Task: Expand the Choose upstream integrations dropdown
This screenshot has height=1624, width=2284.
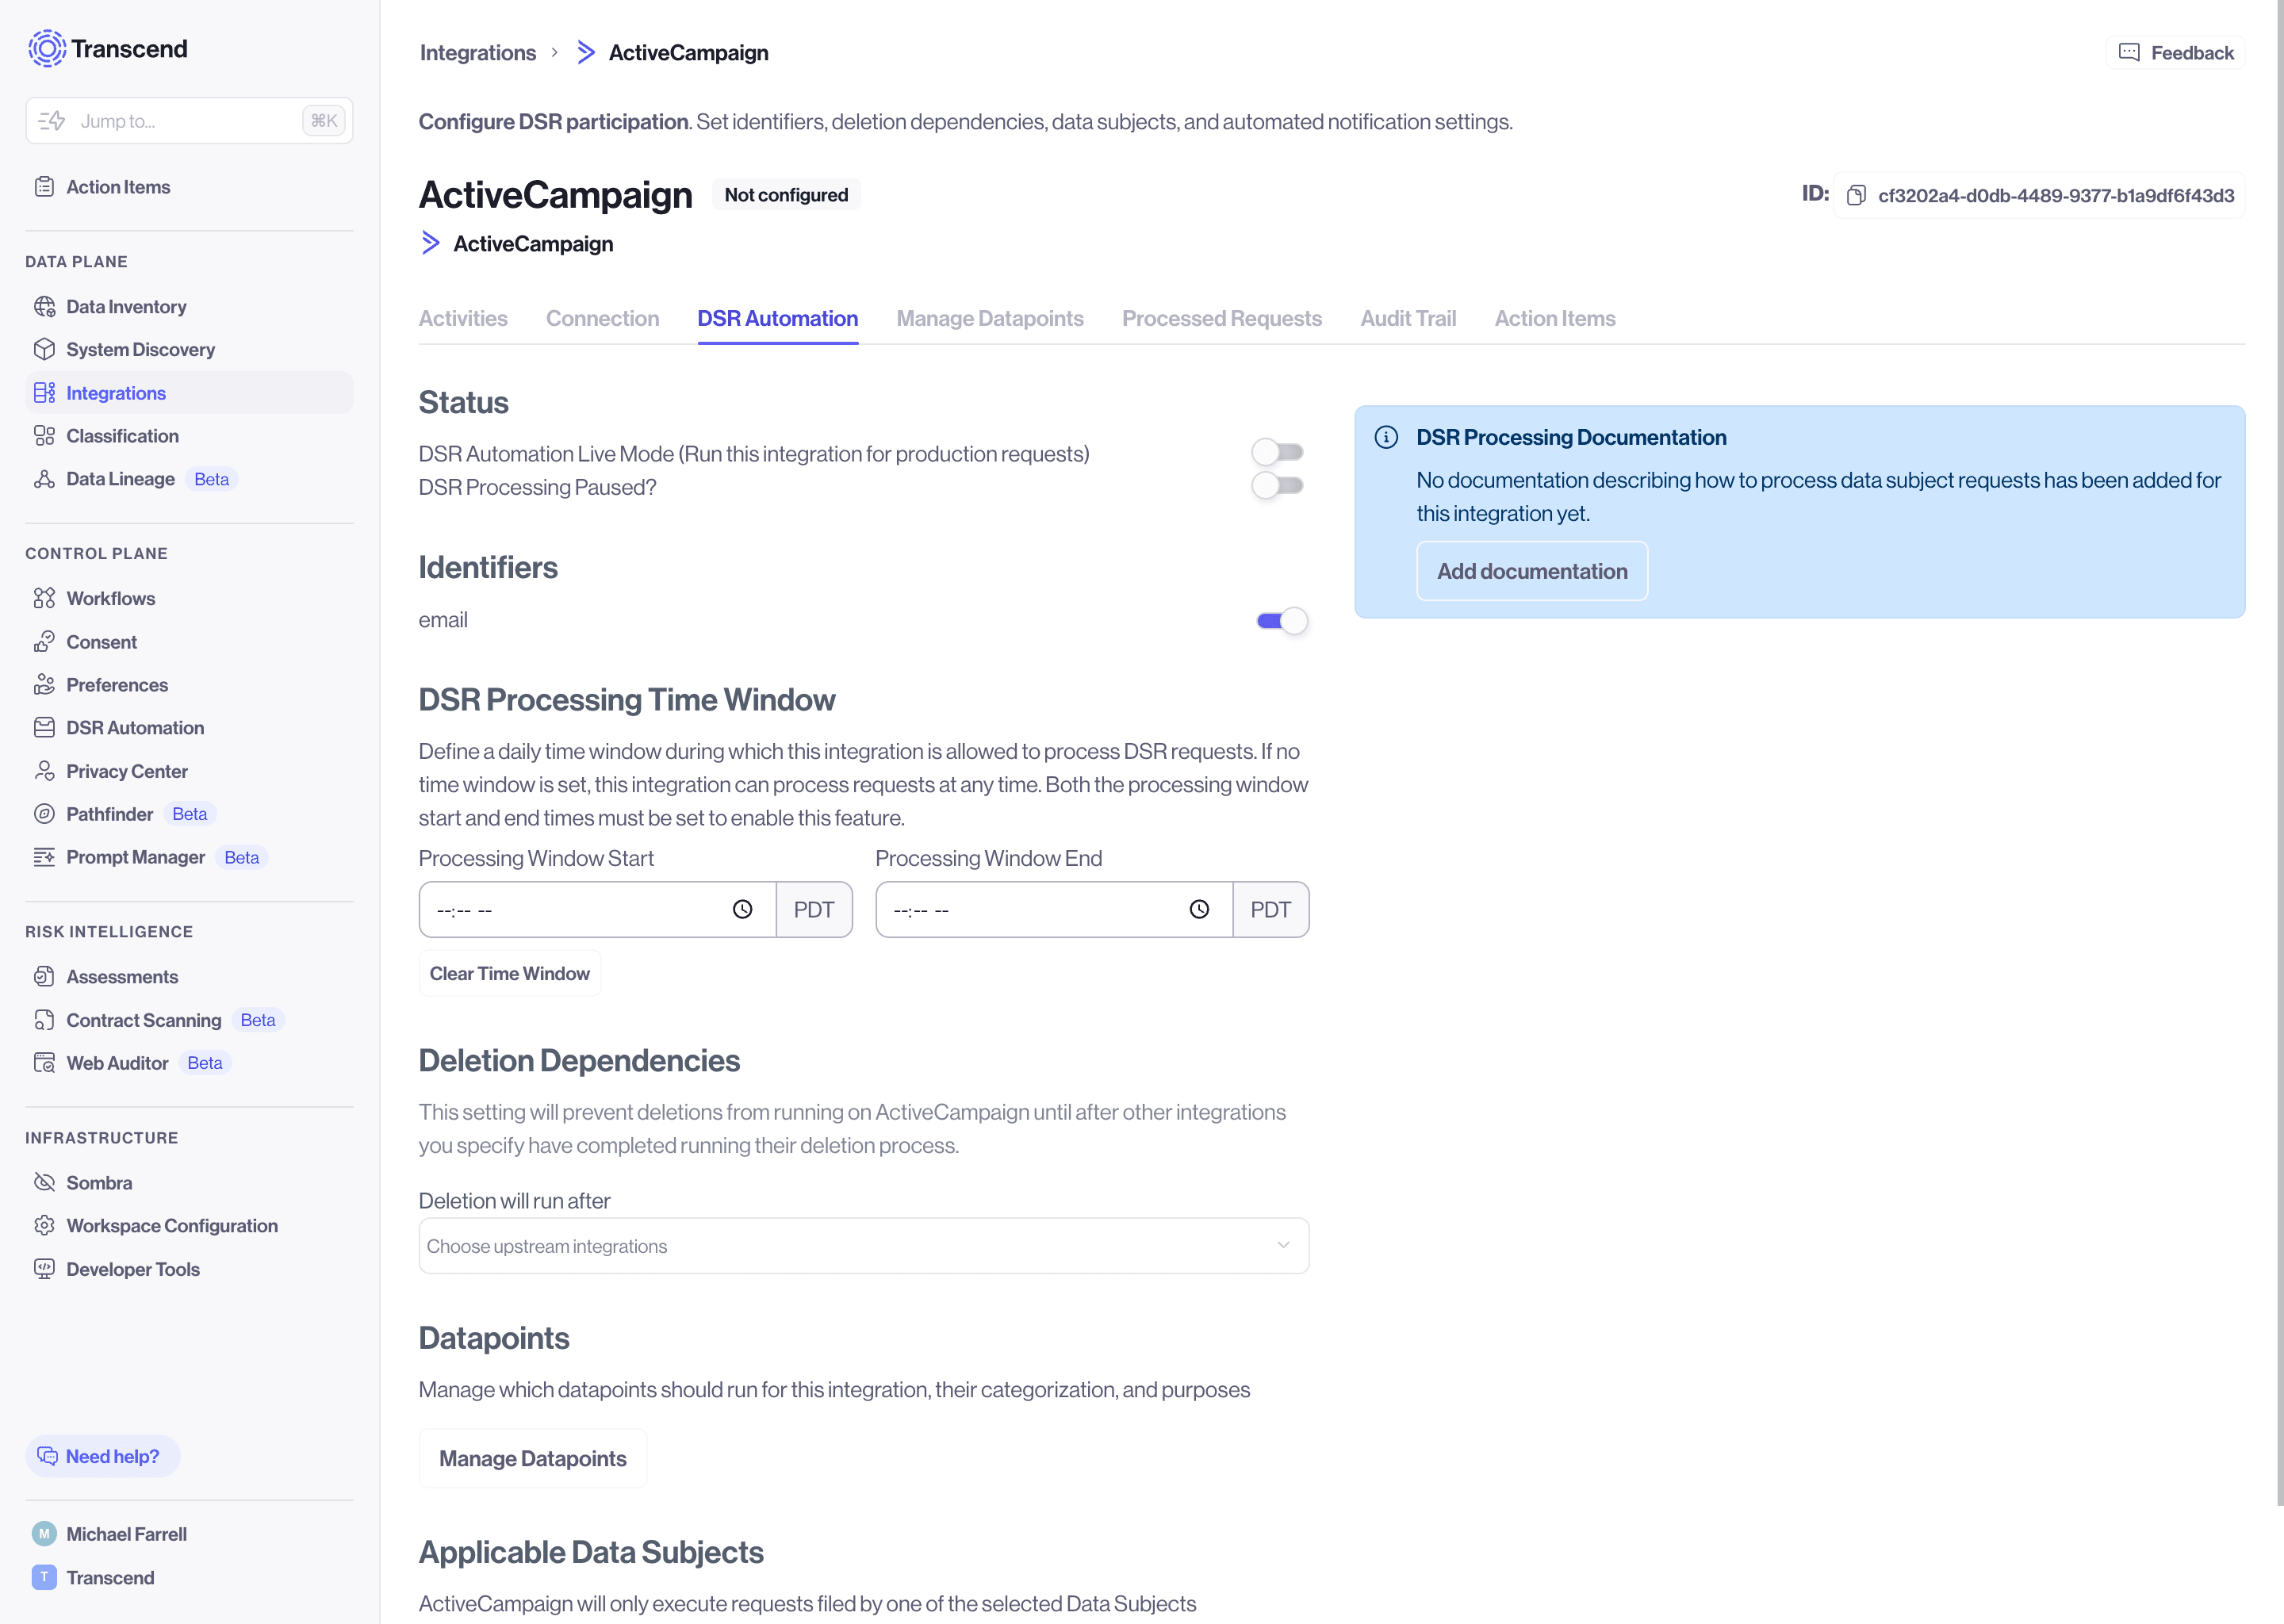Action: pyautogui.click(x=864, y=1246)
